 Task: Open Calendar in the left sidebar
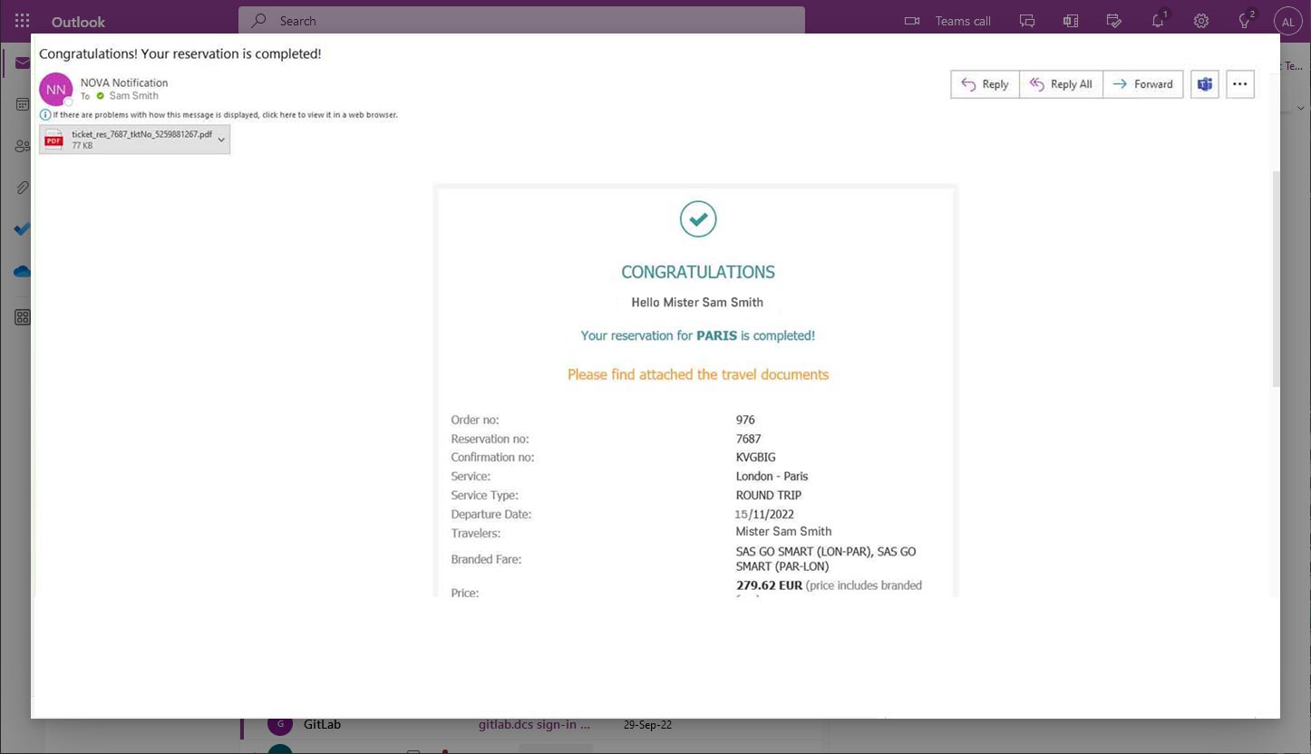pos(22,104)
